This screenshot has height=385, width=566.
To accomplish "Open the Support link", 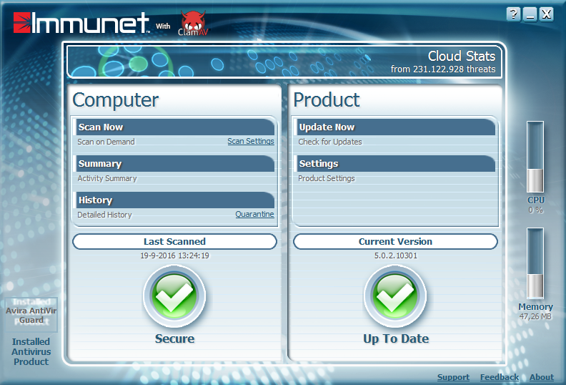I will coord(453,377).
